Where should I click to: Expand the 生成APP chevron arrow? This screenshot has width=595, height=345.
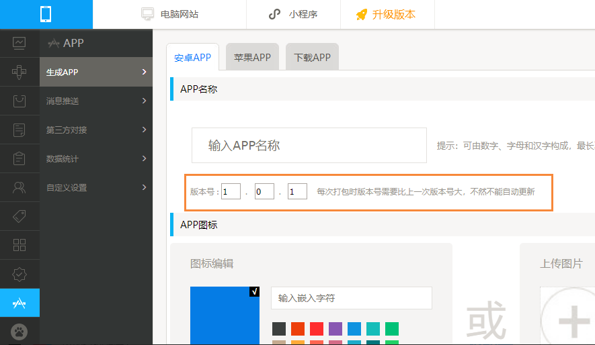(x=144, y=72)
